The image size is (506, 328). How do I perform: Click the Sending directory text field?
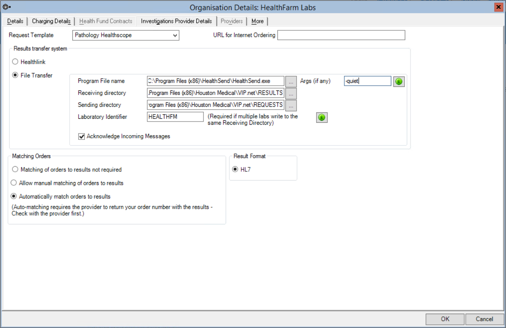pyautogui.click(x=215, y=105)
